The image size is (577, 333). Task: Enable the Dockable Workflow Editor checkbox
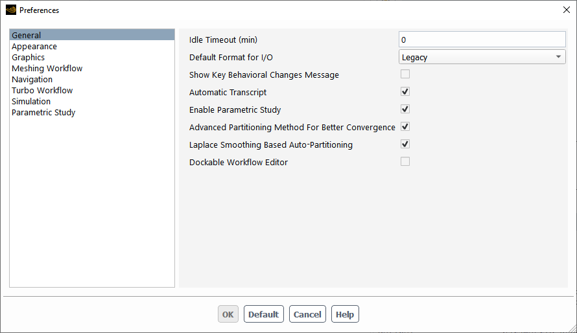coord(405,162)
